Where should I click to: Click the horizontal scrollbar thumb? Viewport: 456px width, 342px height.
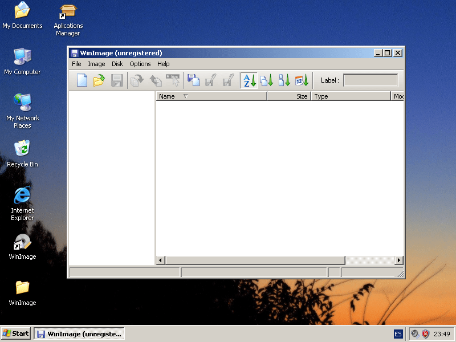[x=255, y=260]
